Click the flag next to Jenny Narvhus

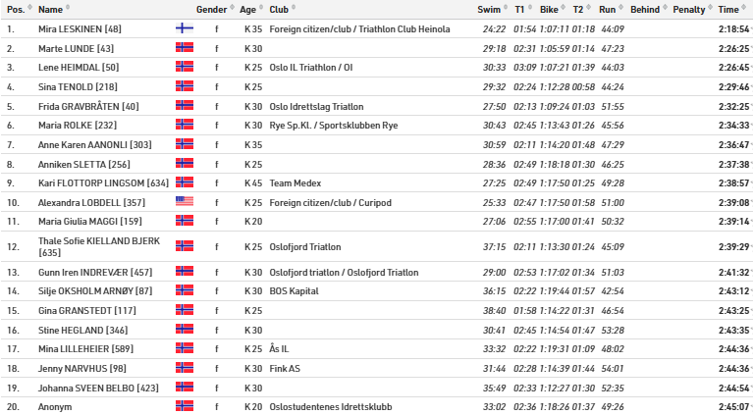pos(184,368)
